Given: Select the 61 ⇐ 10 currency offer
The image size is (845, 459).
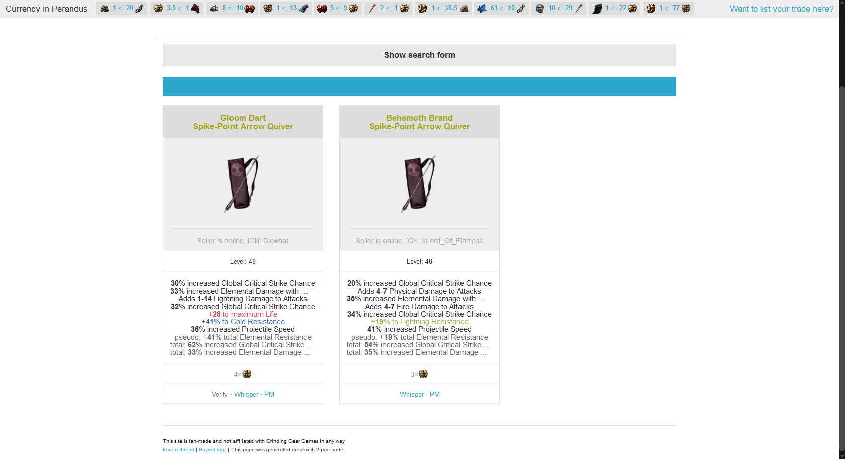Looking at the screenshot, I should point(502,8).
